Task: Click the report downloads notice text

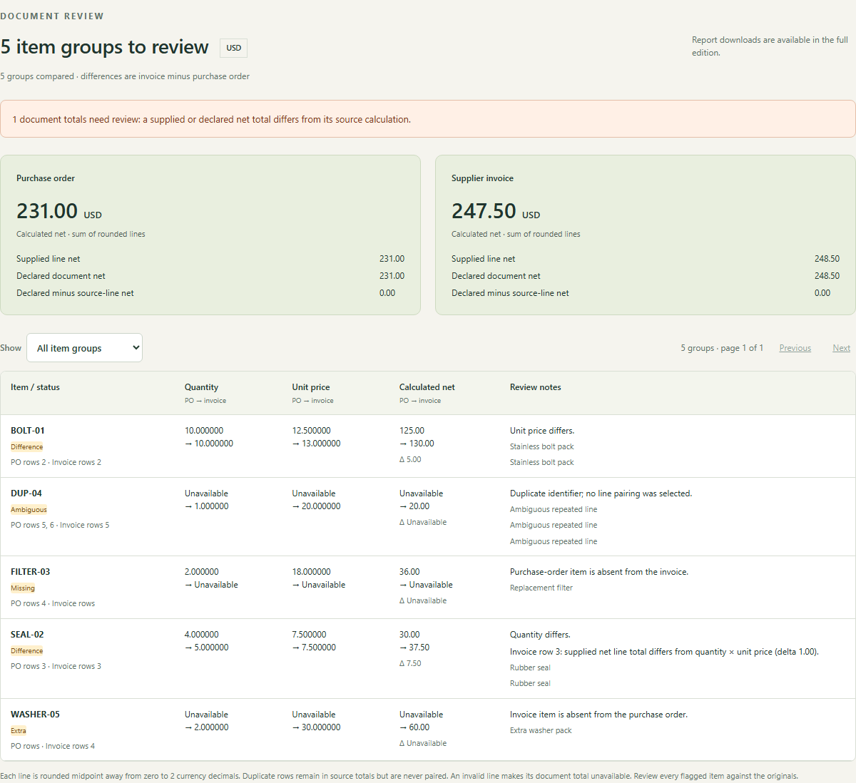Action: tap(770, 46)
